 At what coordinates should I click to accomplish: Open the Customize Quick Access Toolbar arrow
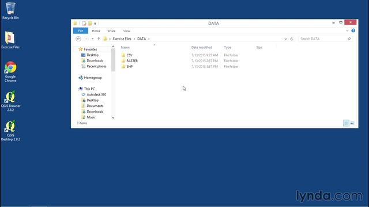(x=95, y=24)
